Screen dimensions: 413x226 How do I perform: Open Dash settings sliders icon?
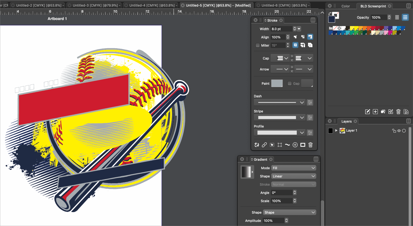tap(310, 103)
